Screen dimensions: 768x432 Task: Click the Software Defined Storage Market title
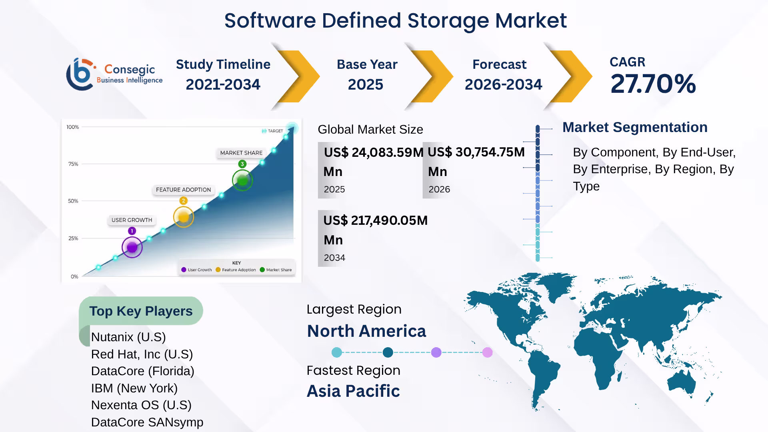(x=395, y=20)
